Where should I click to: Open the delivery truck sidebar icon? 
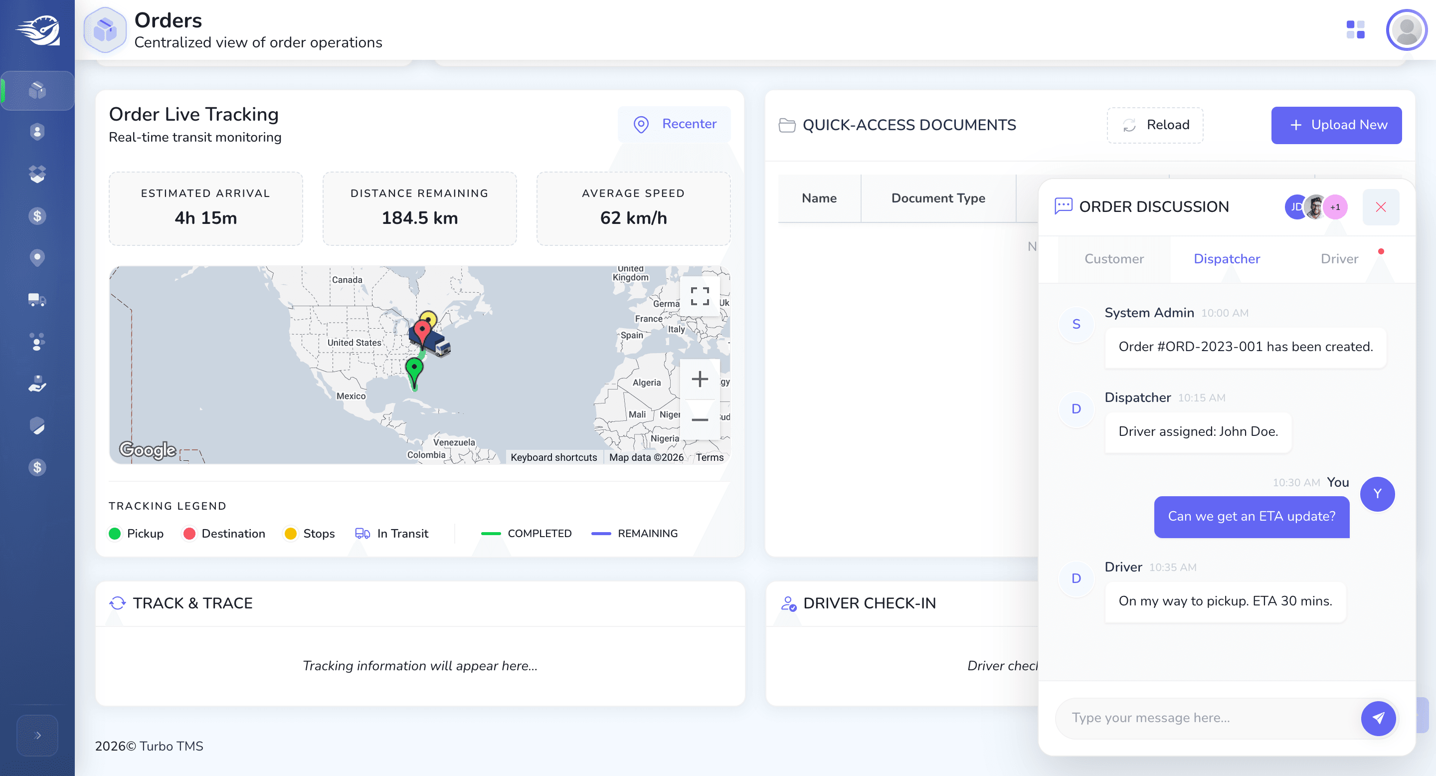37,300
